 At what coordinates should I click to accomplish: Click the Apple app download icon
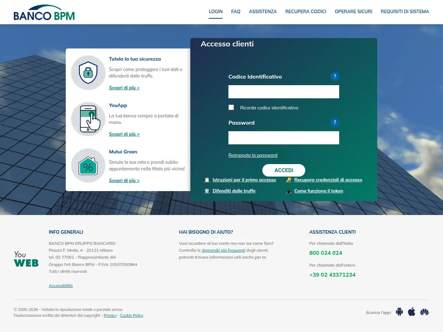pos(412,312)
